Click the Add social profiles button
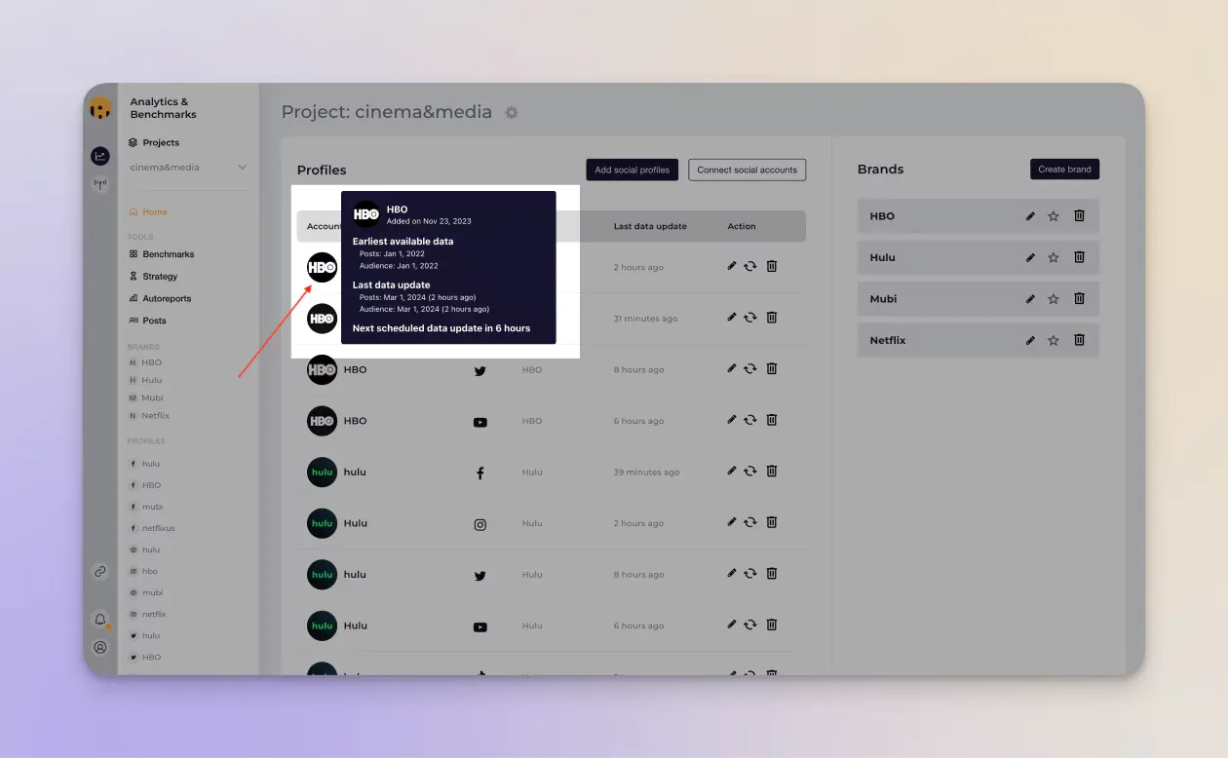This screenshot has height=758, width=1228. point(633,170)
